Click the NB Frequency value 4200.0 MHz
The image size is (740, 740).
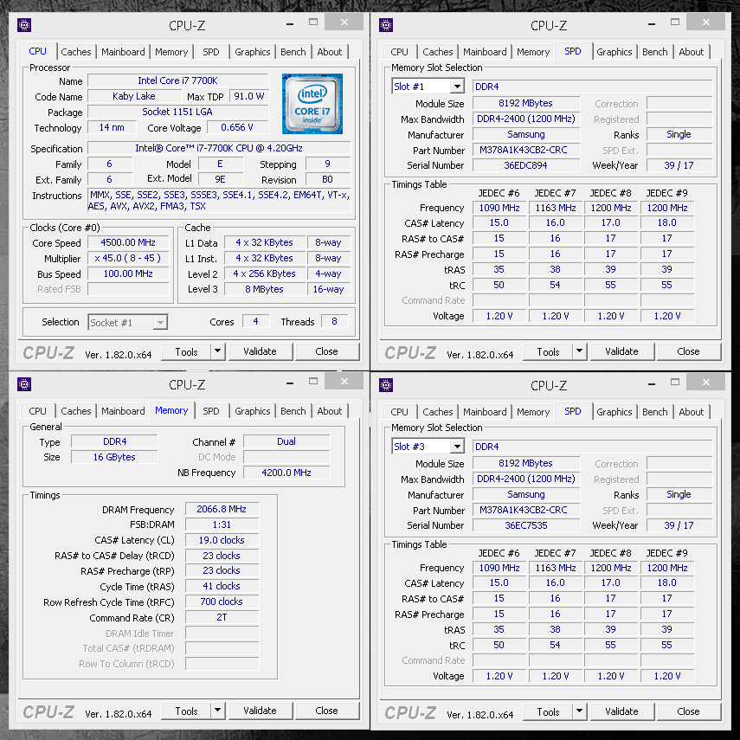pyautogui.click(x=286, y=473)
